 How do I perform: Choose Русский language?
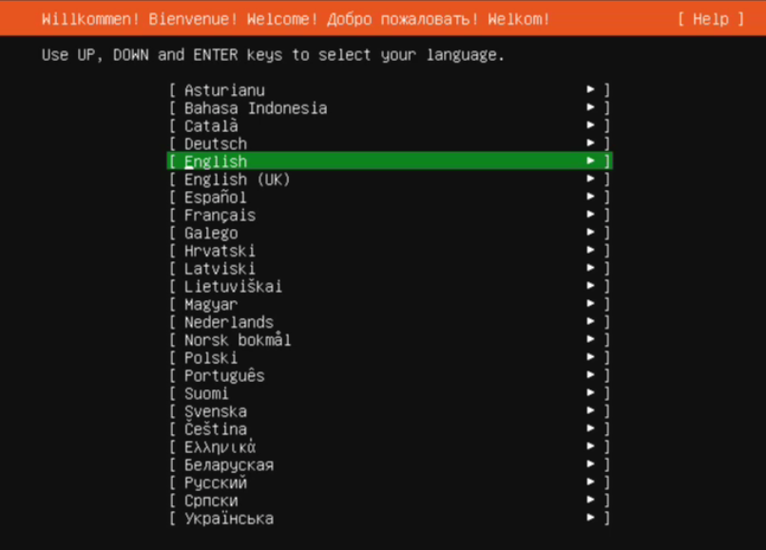390,483
